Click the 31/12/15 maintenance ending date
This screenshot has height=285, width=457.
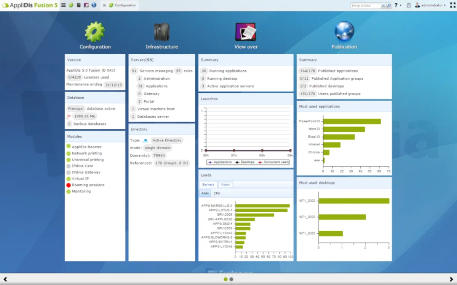113,84
